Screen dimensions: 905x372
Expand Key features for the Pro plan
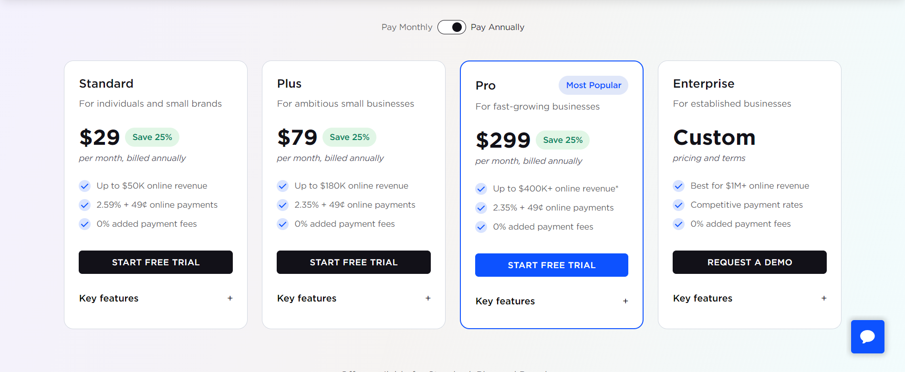click(x=625, y=301)
